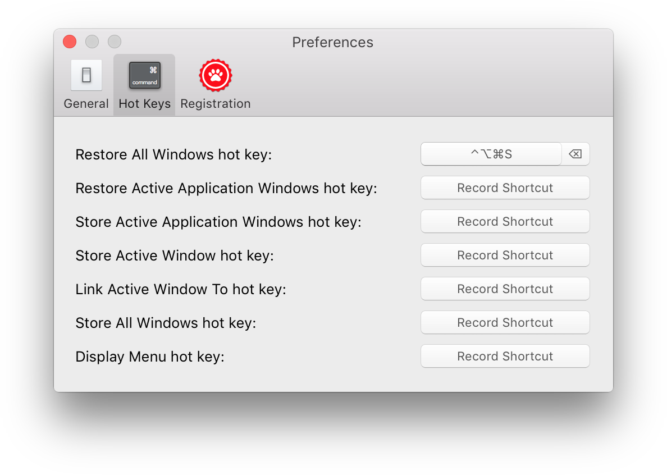This screenshot has height=475, width=667.
Task: Record a Restore Active Application Windows shortcut
Action: click(504, 188)
